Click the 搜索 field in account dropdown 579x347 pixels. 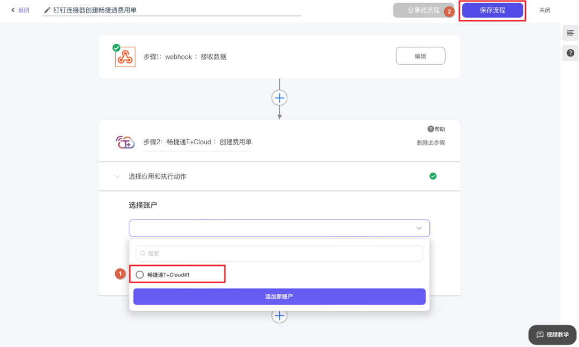[279, 254]
